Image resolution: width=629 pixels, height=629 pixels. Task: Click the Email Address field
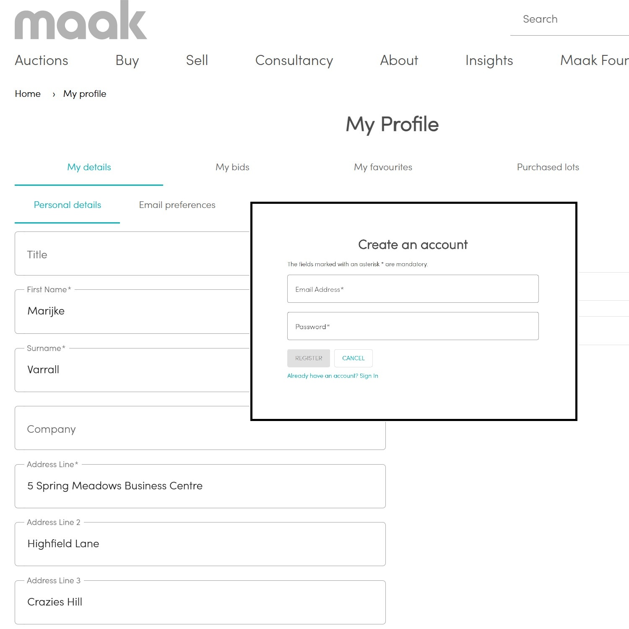coord(412,289)
